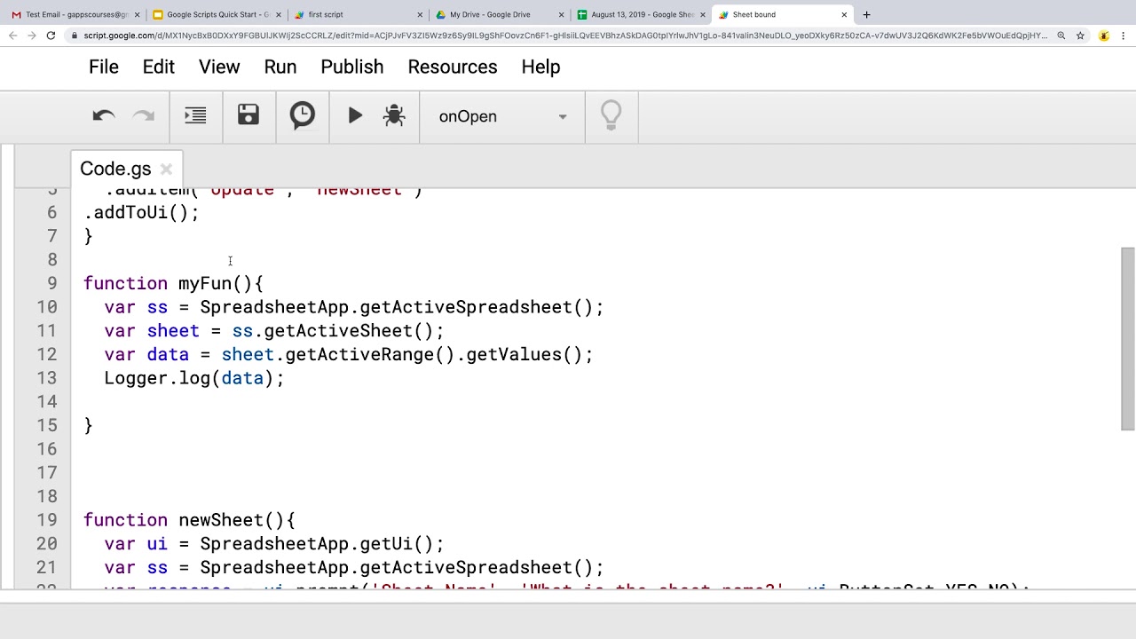Close the first script browser tab
The width and height of the screenshot is (1136, 639).
(420, 14)
